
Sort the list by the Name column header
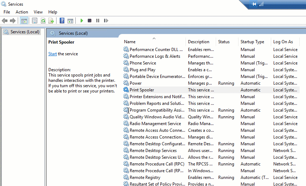coord(130,42)
